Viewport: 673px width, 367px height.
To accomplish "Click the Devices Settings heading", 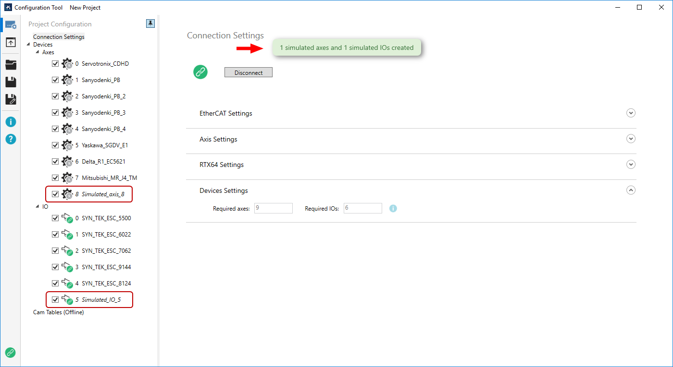I will click(224, 190).
